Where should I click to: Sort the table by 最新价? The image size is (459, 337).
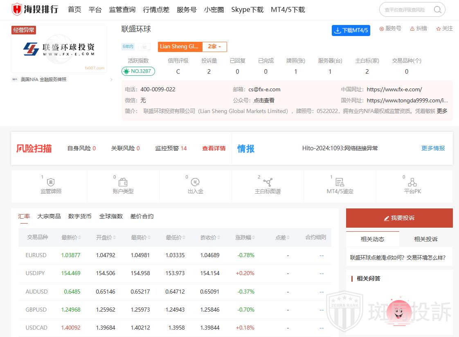coord(71,237)
